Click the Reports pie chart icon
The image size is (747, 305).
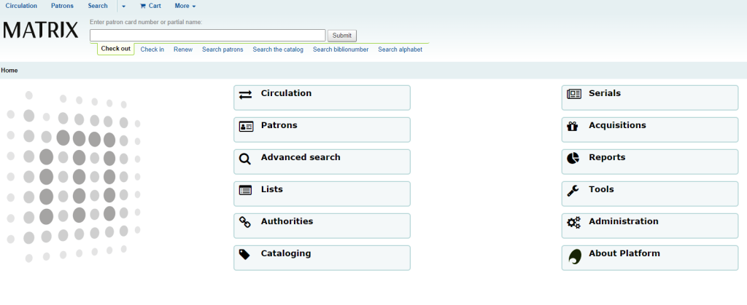point(573,158)
